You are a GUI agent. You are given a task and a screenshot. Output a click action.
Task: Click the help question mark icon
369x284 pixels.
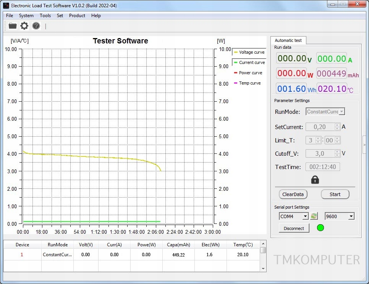click(x=36, y=26)
